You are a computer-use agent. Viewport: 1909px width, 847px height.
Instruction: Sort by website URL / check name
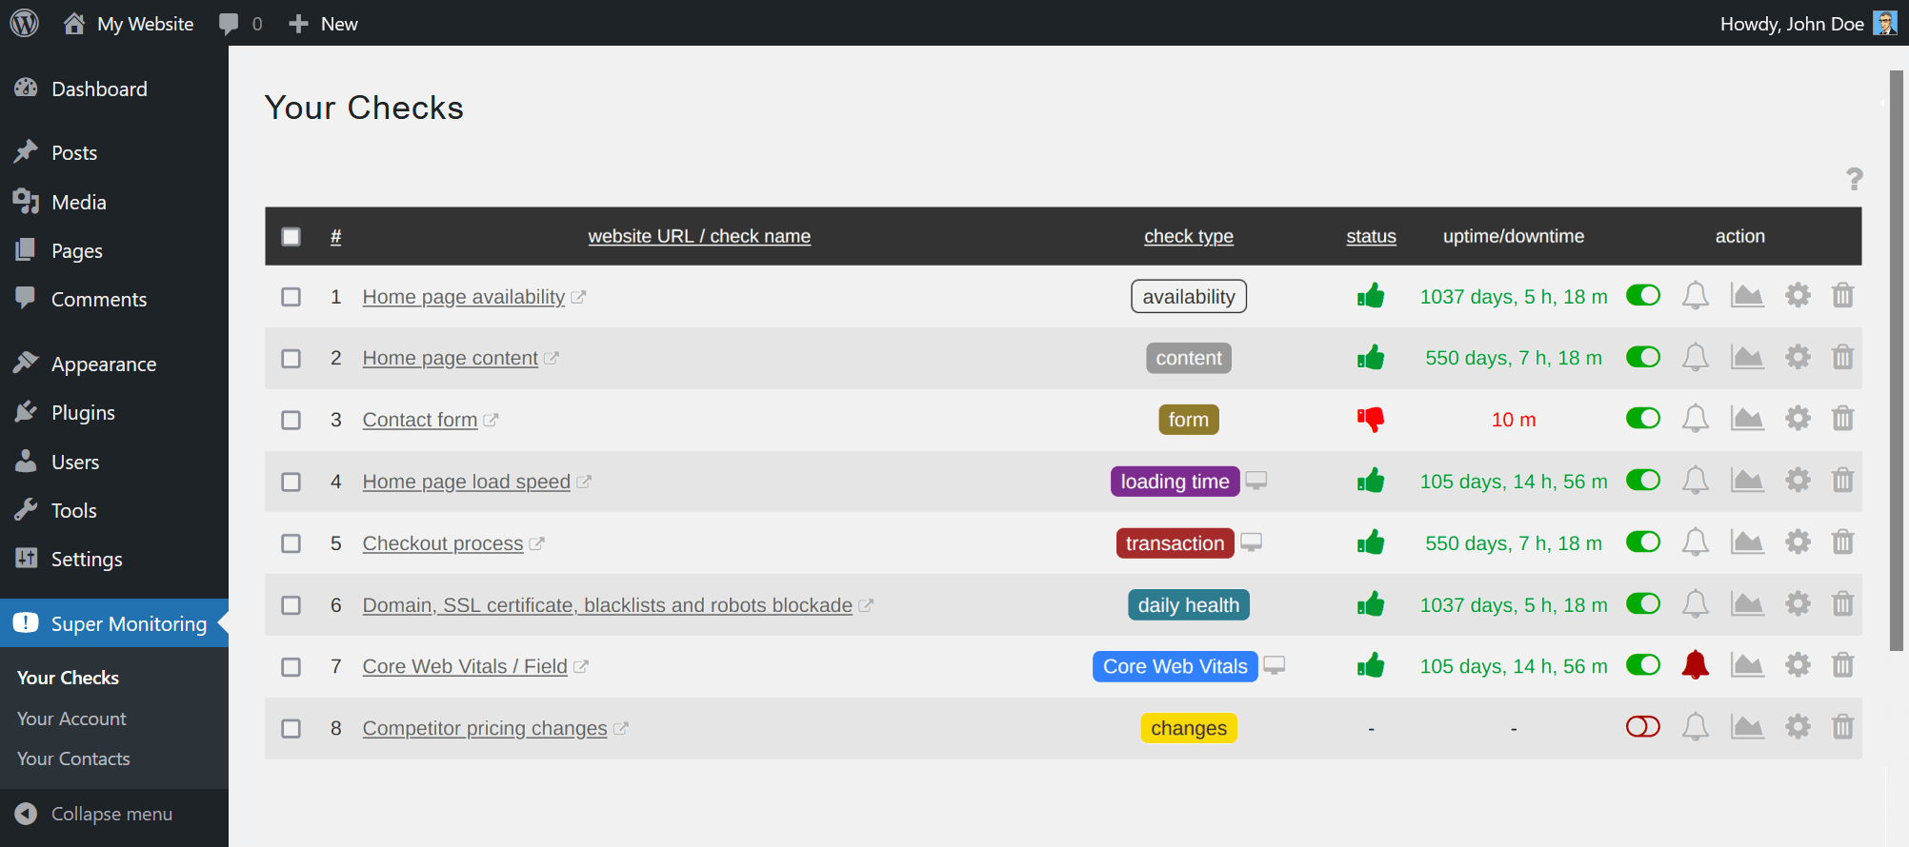point(699,236)
